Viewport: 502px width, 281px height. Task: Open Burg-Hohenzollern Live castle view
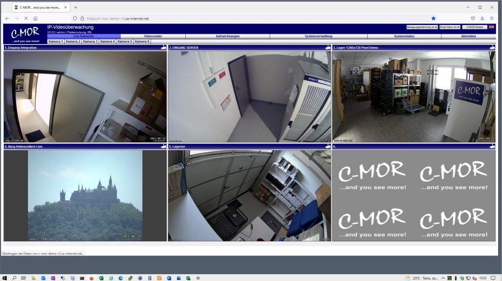pos(85,196)
